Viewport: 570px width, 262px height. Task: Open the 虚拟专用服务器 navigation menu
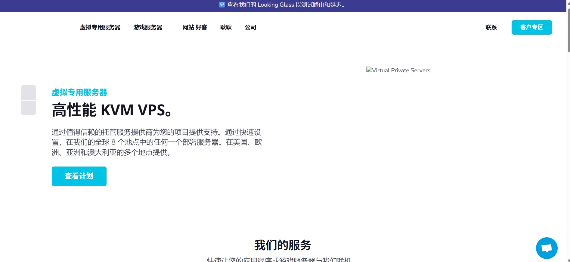pyautogui.click(x=100, y=27)
